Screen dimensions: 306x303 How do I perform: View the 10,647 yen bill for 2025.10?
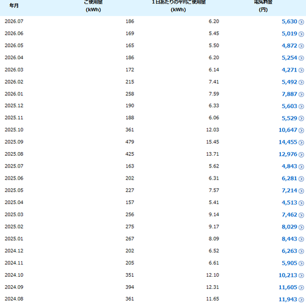click(x=288, y=130)
